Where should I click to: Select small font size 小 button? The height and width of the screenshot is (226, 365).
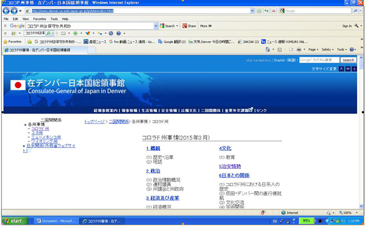tap(354, 69)
